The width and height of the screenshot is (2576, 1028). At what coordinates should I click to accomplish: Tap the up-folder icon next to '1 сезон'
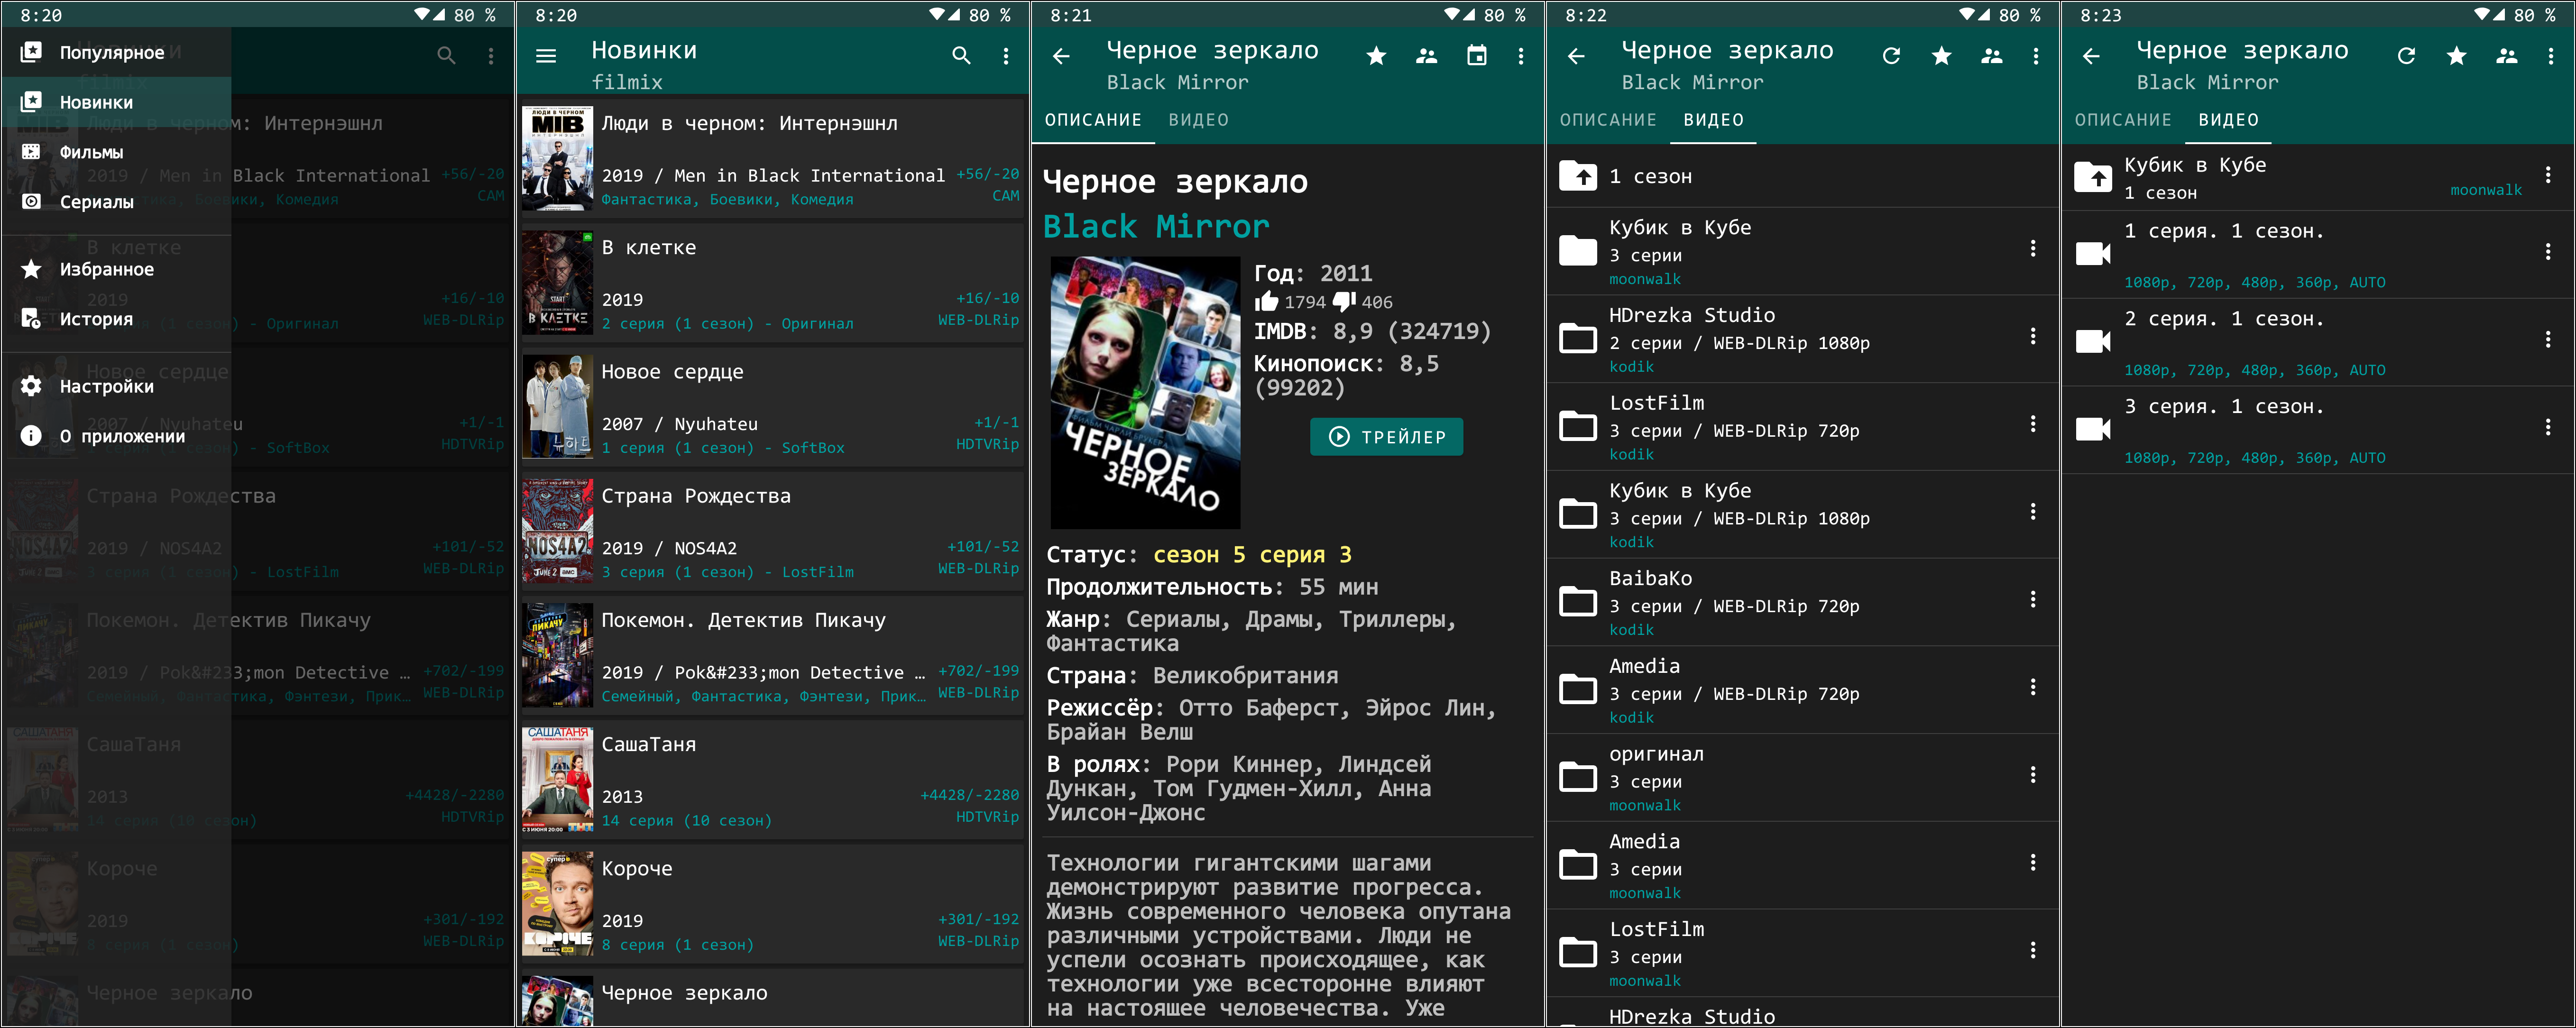pyautogui.click(x=1578, y=176)
